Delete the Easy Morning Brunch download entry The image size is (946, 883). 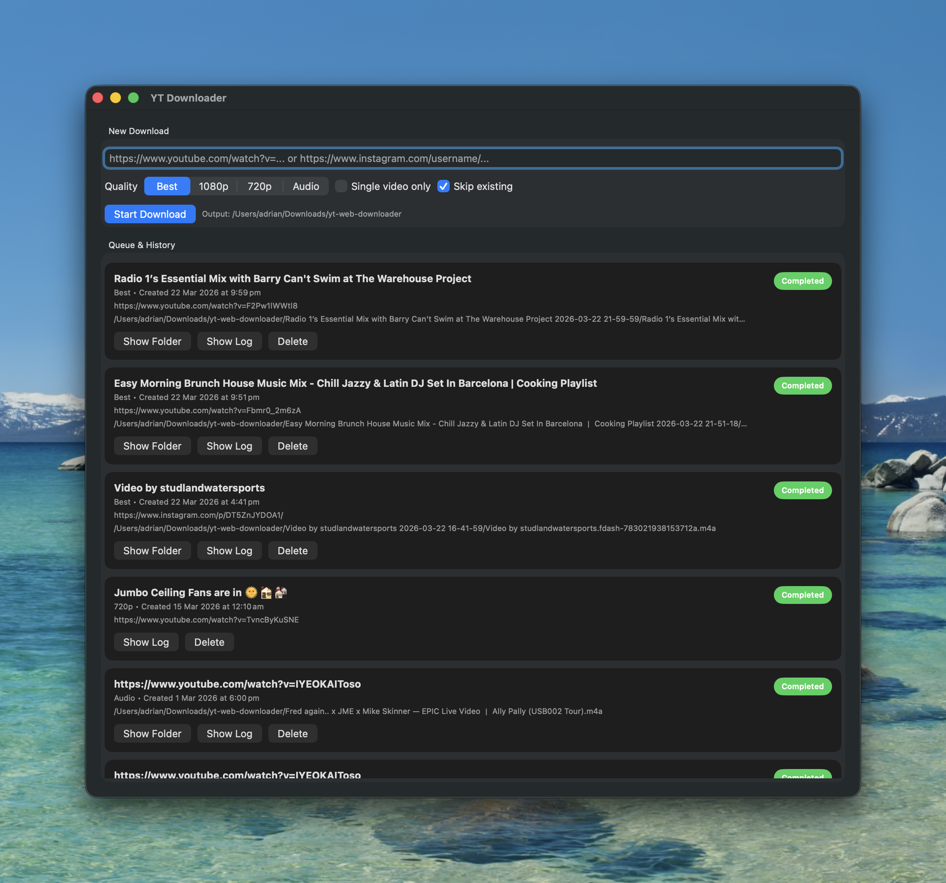click(x=293, y=446)
